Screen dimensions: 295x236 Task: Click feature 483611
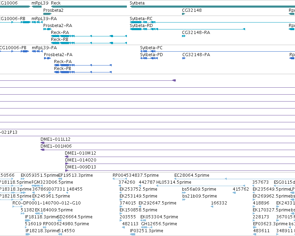(x=261, y=231)
